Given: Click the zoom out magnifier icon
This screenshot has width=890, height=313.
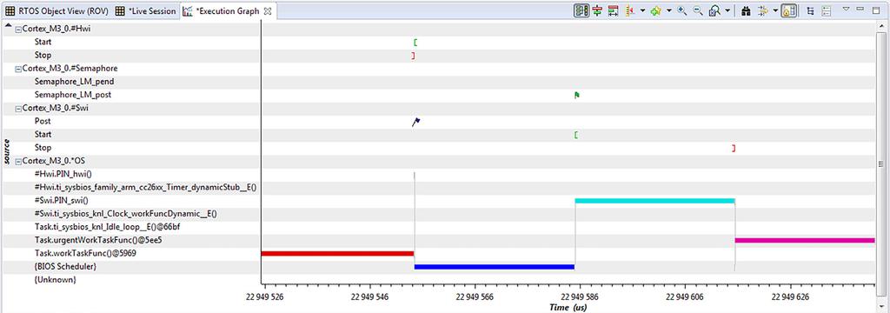Looking at the screenshot, I should click(x=698, y=10).
